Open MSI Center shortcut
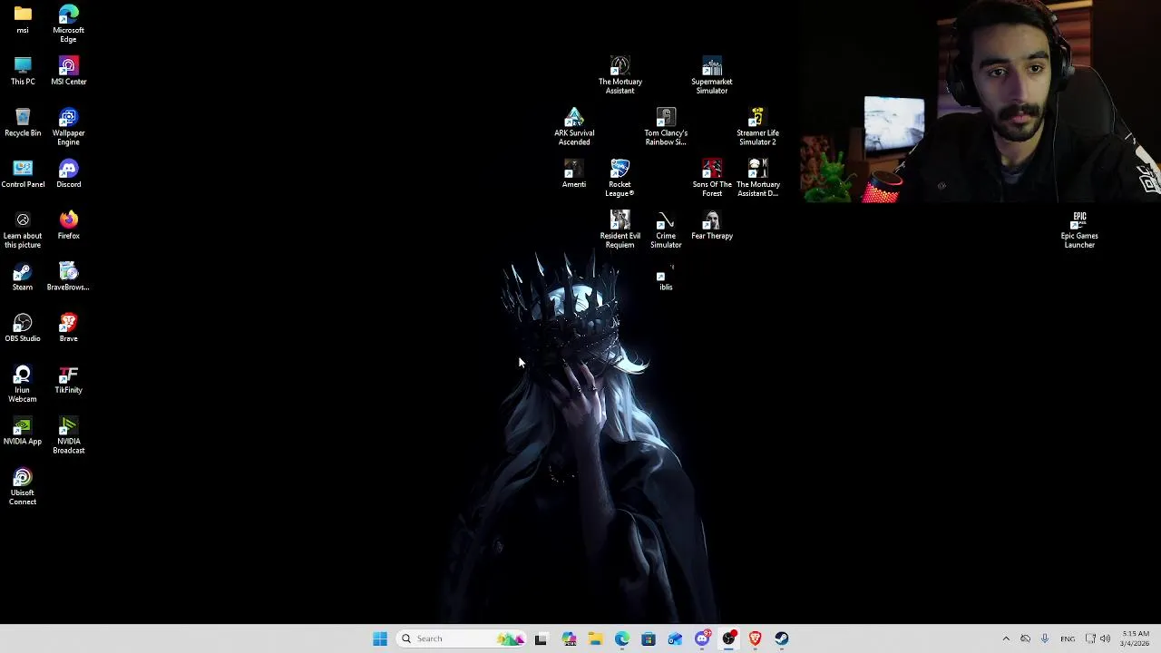Screen dimensions: 1161x653 pos(68,71)
